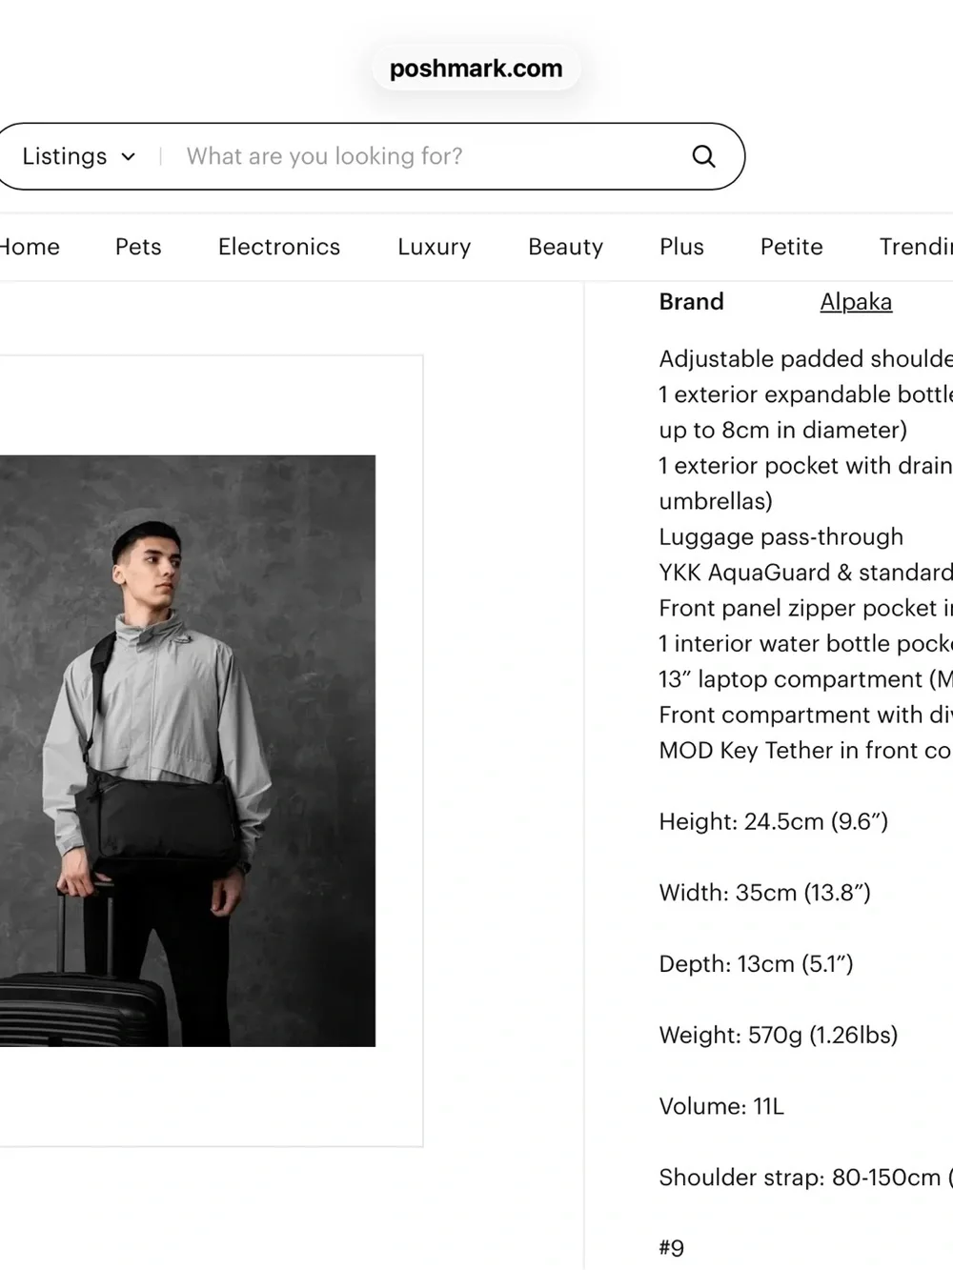This screenshot has height=1270, width=953.
Task: Click the Height: 24.5cm spec line
Action: point(774,821)
